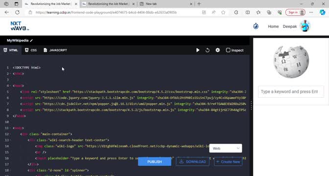329x176 pixels.
Task: Open a new browser tab with plus
Action: tap(199, 4)
